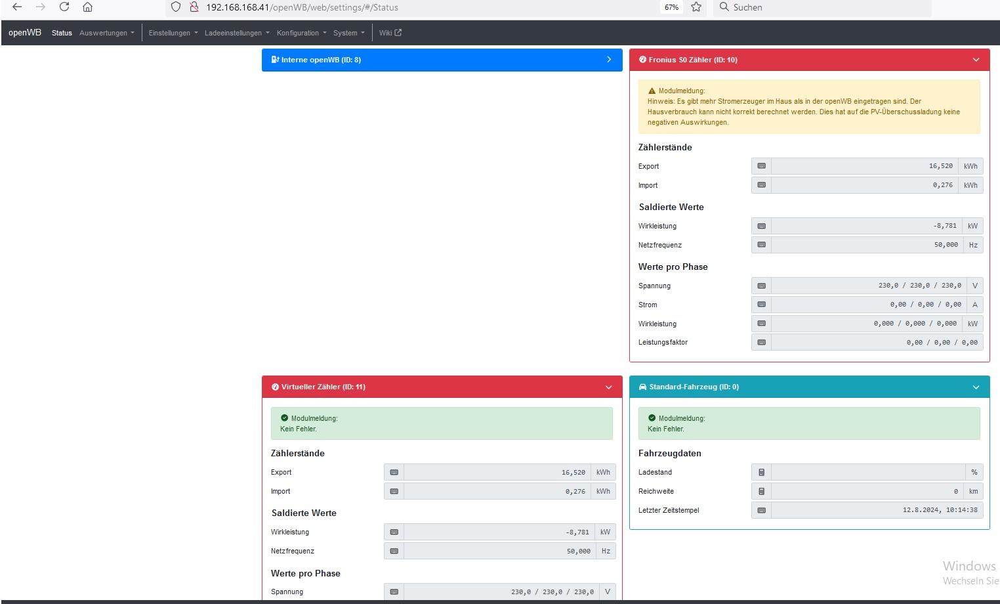Collapse the Standard-Fahrzeug (ID: 0) card
Screen dimensions: 1000x604
[x=976, y=387]
